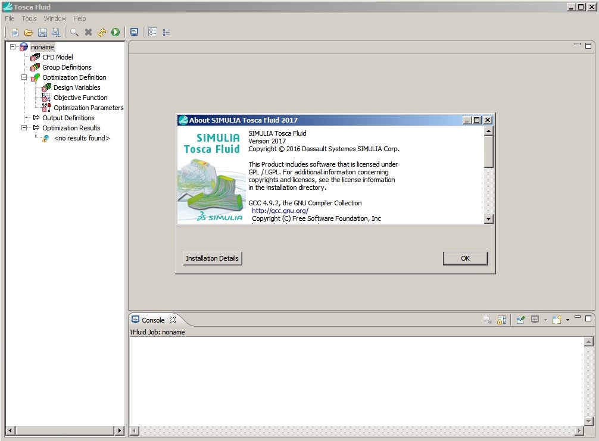This screenshot has width=599, height=441.
Task: Click the no results found item icon
Action: pos(45,138)
